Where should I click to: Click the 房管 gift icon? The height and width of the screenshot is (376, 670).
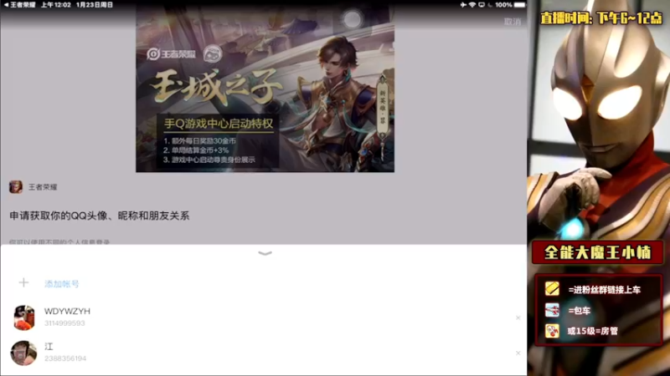(x=552, y=331)
